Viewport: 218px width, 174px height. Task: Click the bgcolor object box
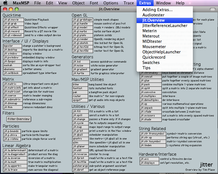tap(12, 46)
